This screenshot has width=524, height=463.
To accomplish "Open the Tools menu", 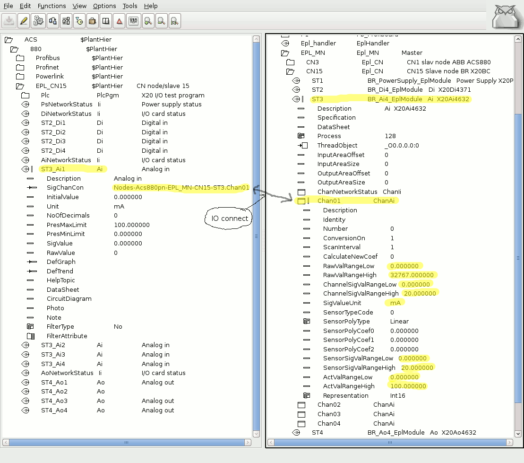I will click(129, 6).
